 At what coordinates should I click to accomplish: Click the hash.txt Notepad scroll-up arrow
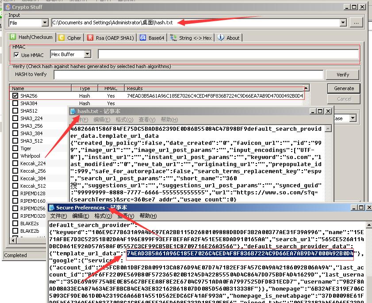(x=328, y=129)
